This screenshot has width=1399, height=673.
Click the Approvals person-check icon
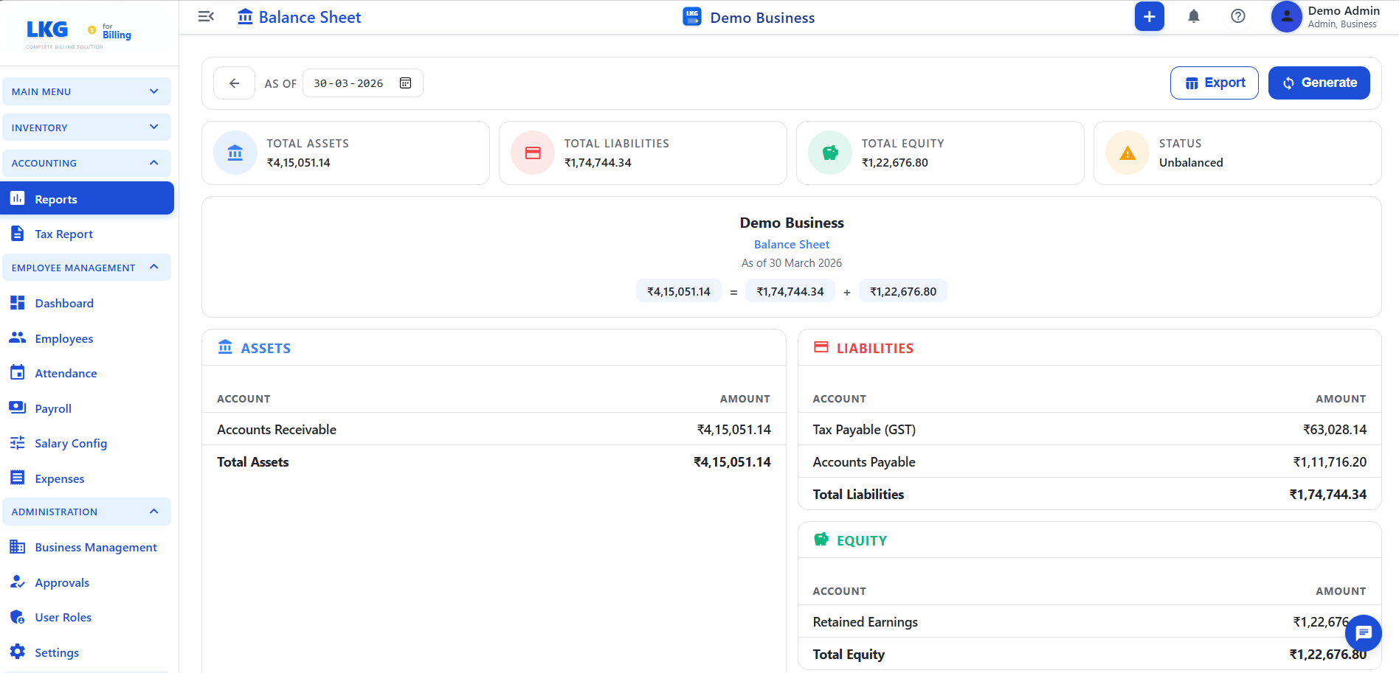pyautogui.click(x=18, y=582)
